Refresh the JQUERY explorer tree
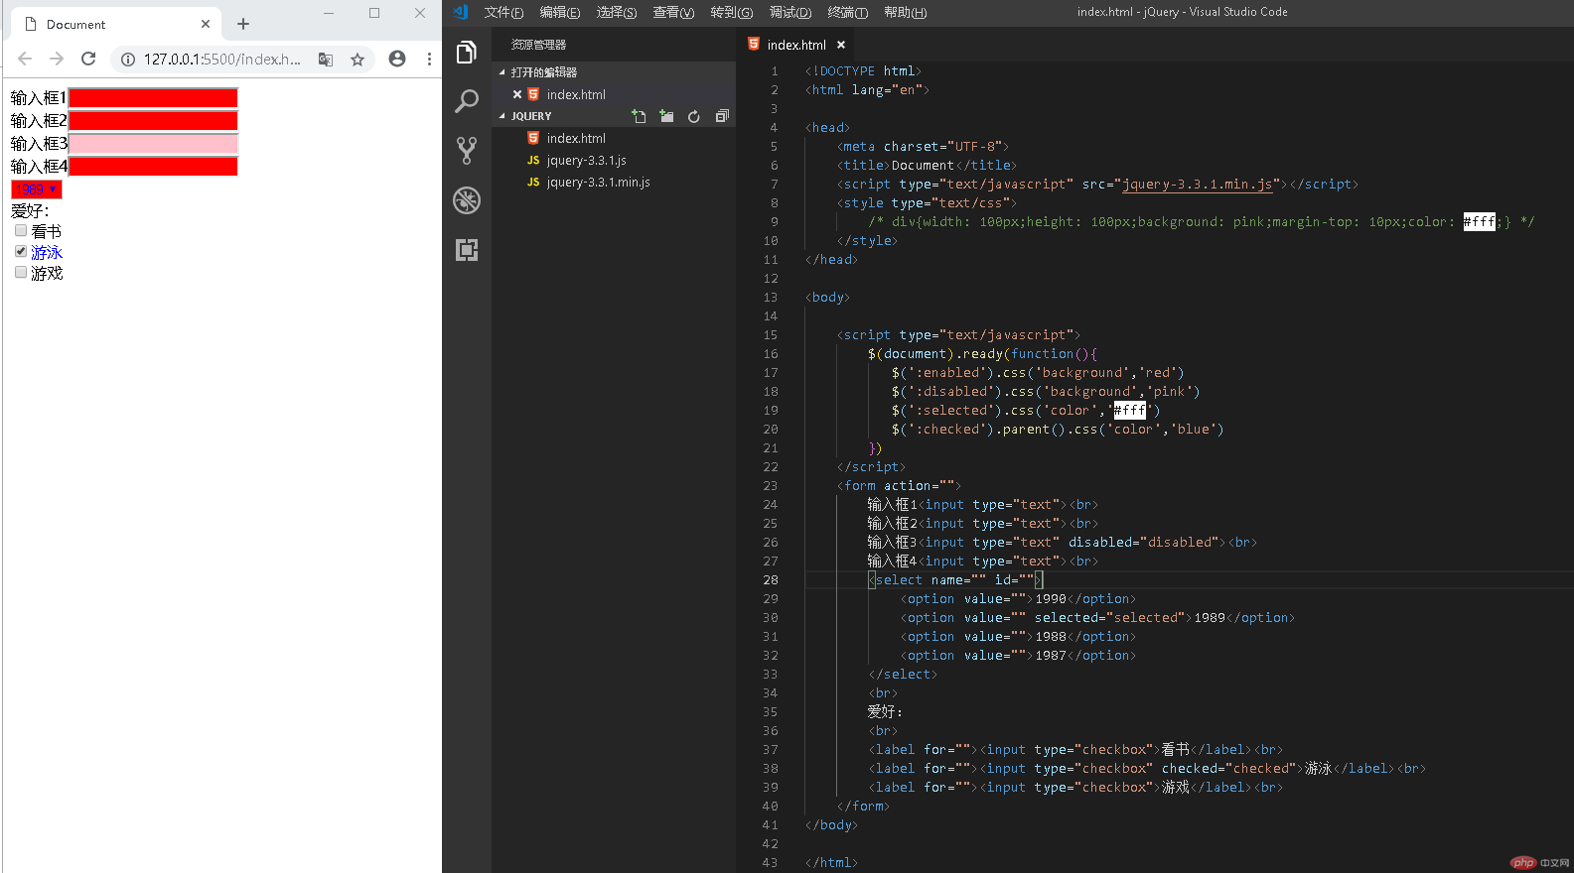1574x873 pixels. click(694, 116)
